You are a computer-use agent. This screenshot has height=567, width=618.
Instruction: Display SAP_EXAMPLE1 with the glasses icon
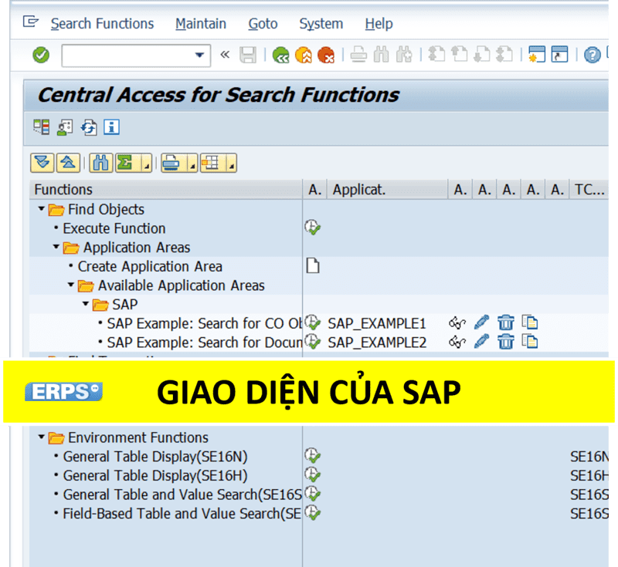[457, 322]
